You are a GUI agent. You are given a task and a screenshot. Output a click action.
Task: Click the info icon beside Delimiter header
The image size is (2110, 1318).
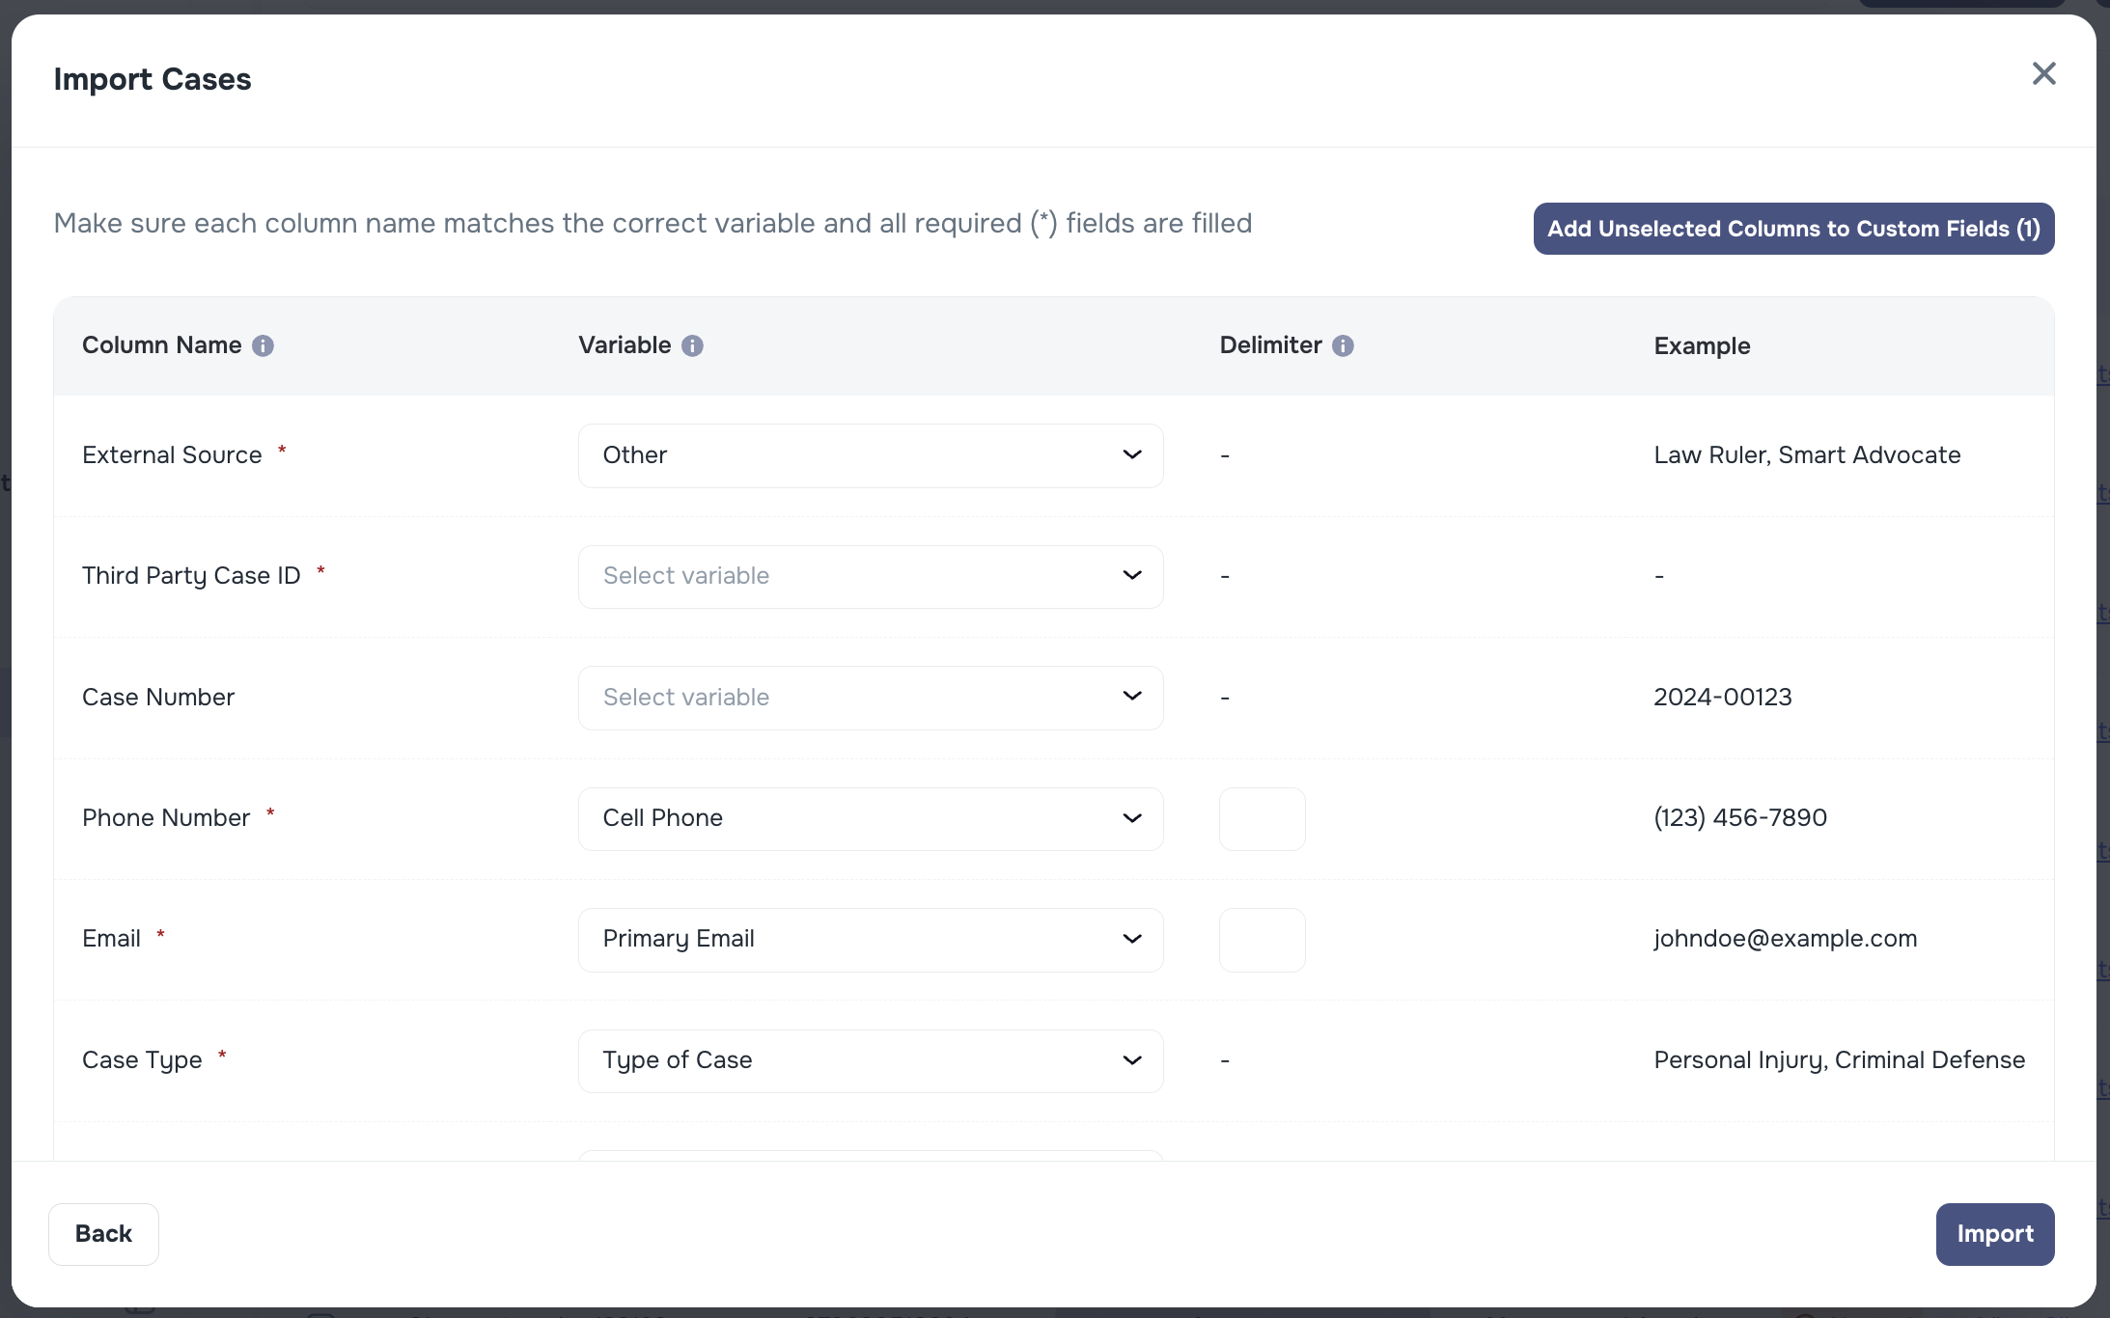(1343, 345)
